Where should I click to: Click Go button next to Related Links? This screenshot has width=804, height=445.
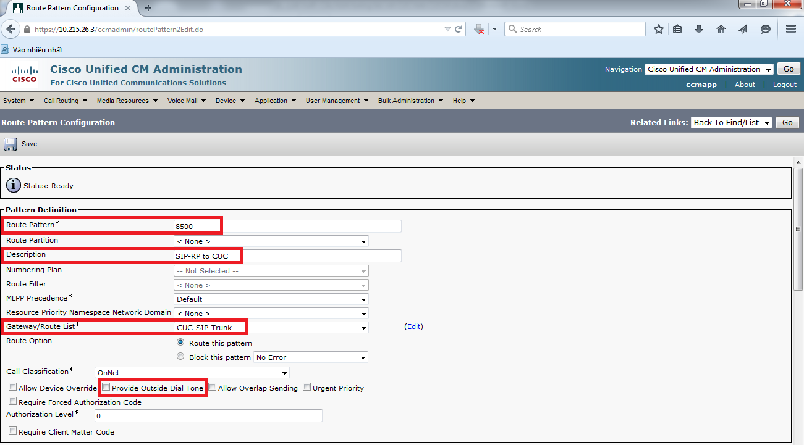(x=787, y=123)
